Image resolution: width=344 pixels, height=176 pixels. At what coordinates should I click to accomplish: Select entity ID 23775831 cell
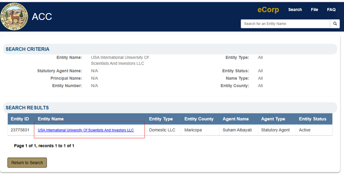20,130
